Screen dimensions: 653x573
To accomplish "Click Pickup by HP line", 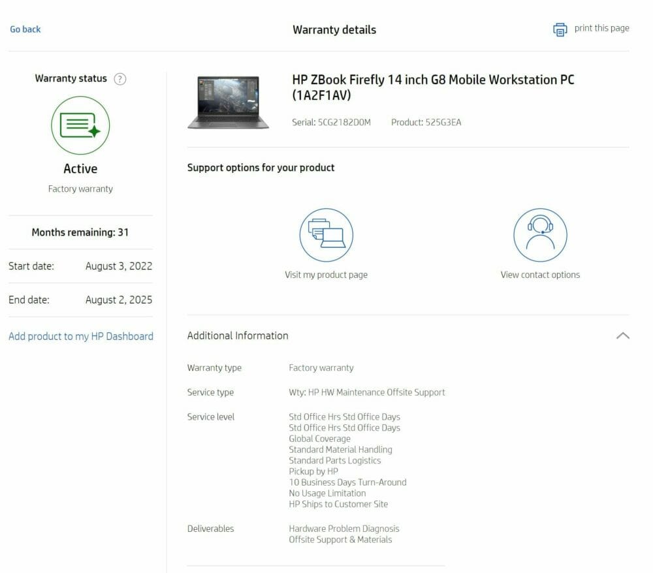I will click(x=313, y=471).
